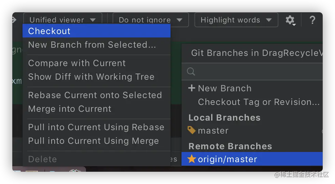Select Rebase Current onto Selected

tap(97, 95)
